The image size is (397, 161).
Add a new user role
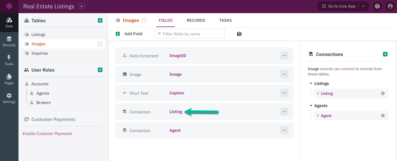(100, 70)
